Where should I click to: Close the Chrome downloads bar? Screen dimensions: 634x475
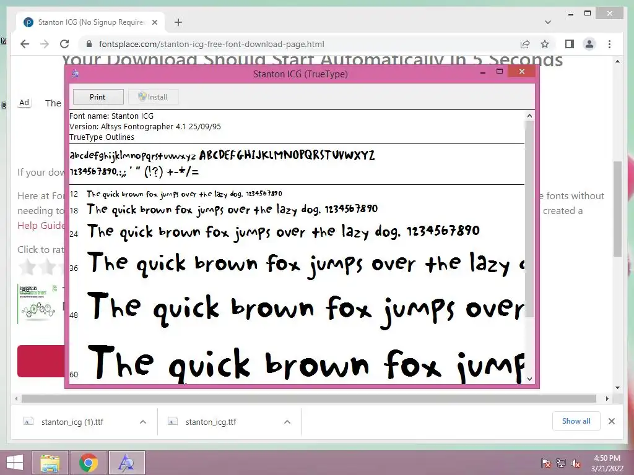[611, 421]
